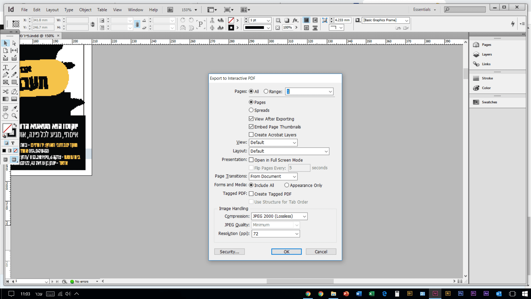Uncheck View After Exporting
Image resolution: width=531 pixels, height=299 pixels.
point(251,119)
